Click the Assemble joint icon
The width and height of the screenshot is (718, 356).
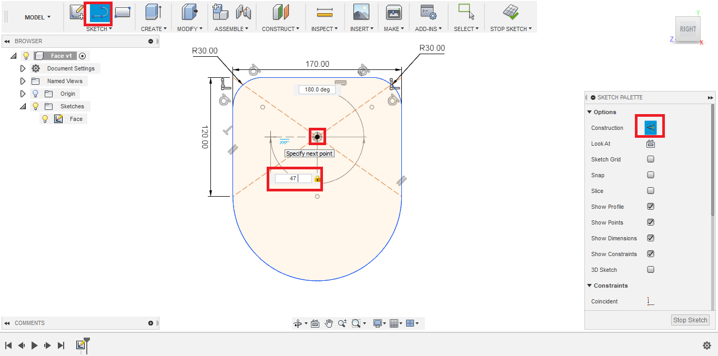click(243, 12)
